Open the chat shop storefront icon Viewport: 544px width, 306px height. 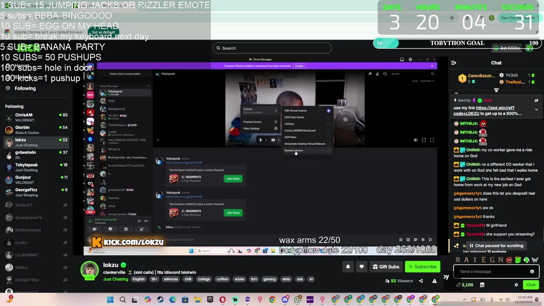point(482,285)
